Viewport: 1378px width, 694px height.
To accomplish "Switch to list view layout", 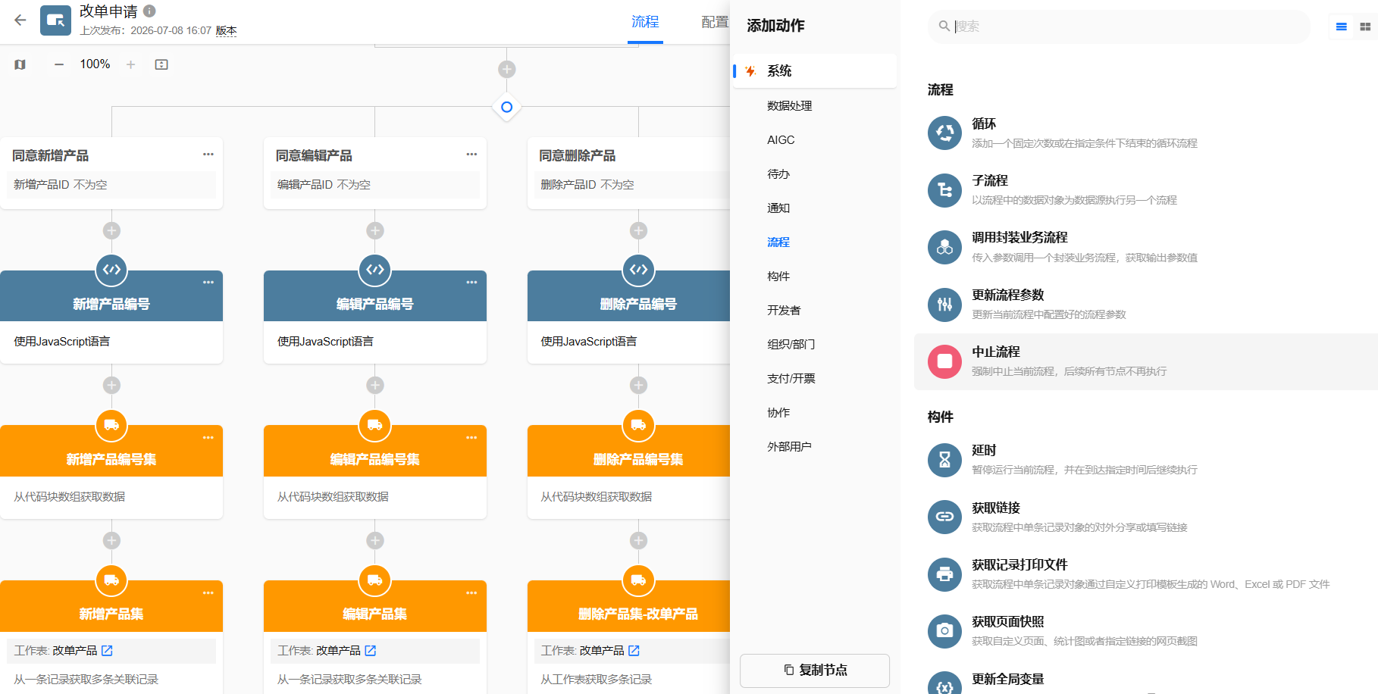I will pos(1342,27).
